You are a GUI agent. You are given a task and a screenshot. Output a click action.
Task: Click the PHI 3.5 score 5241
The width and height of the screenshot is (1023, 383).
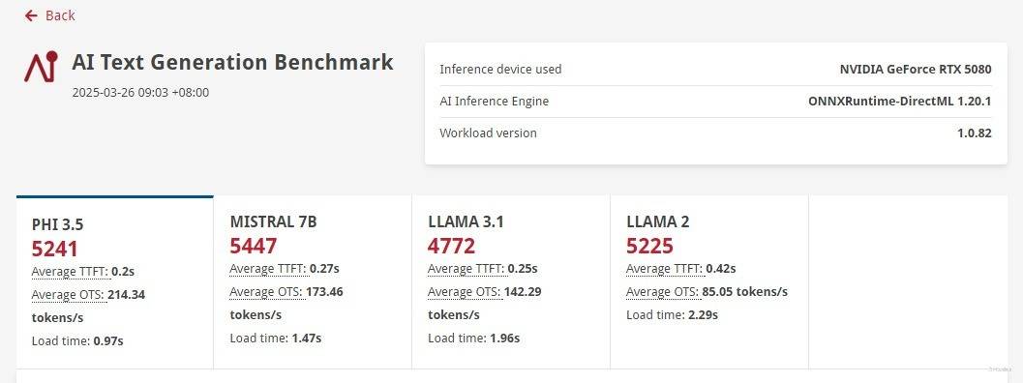[55, 249]
